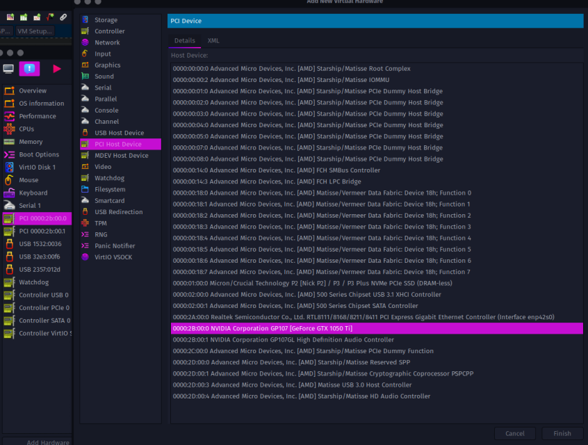Select Graphics hardware type
The height and width of the screenshot is (445, 588).
click(120, 65)
